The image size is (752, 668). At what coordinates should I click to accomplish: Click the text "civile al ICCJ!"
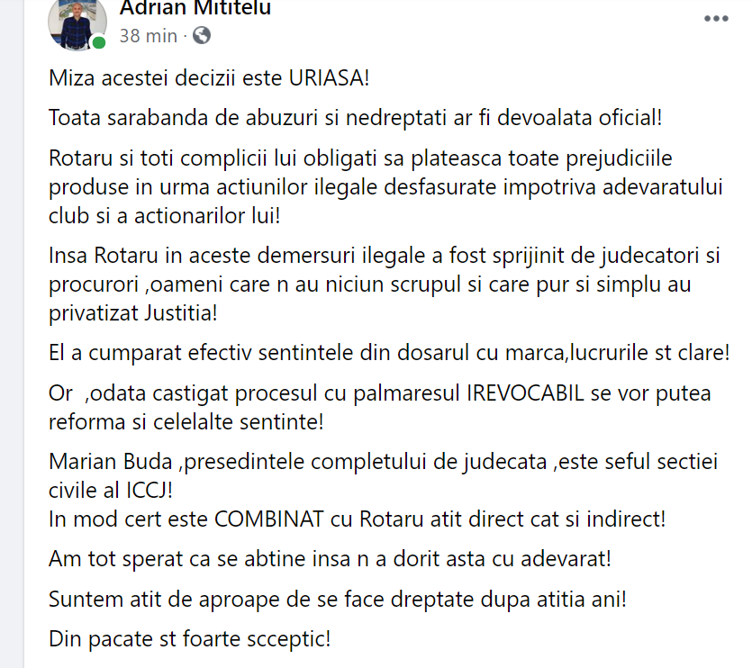tap(110, 491)
